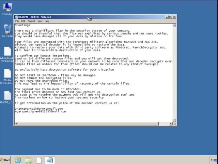Click 'The payment has to be made in Bitcoins.' line
This screenshot has height=164, width=218.
[48, 89]
